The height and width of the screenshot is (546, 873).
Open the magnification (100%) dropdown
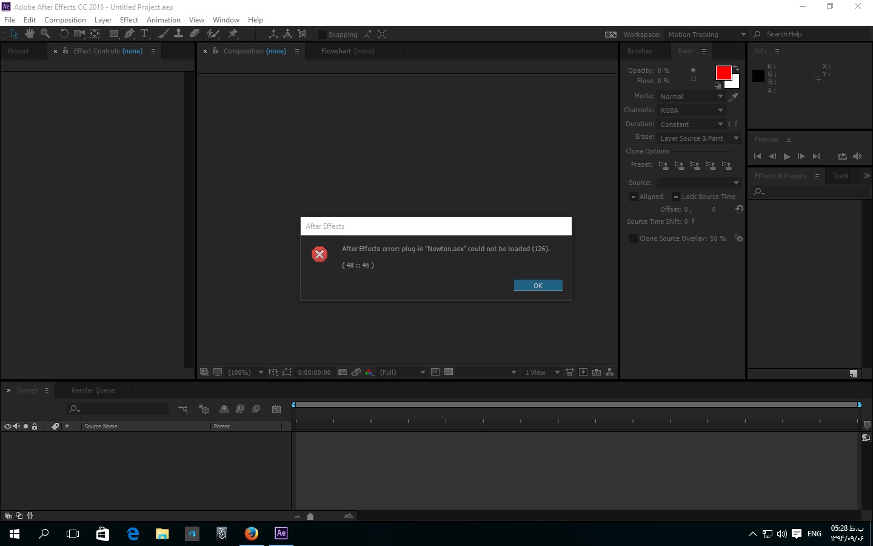pyautogui.click(x=246, y=372)
